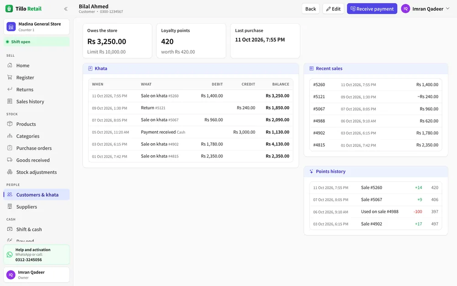Click the Owes the store Rs 3,250.00 card
Image resolution: width=457 pixels, height=286 pixels.
tap(117, 41)
